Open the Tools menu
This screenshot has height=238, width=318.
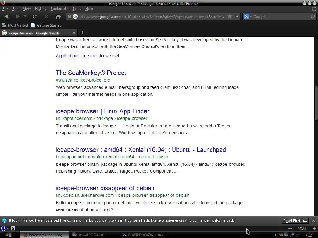pos(77,9)
